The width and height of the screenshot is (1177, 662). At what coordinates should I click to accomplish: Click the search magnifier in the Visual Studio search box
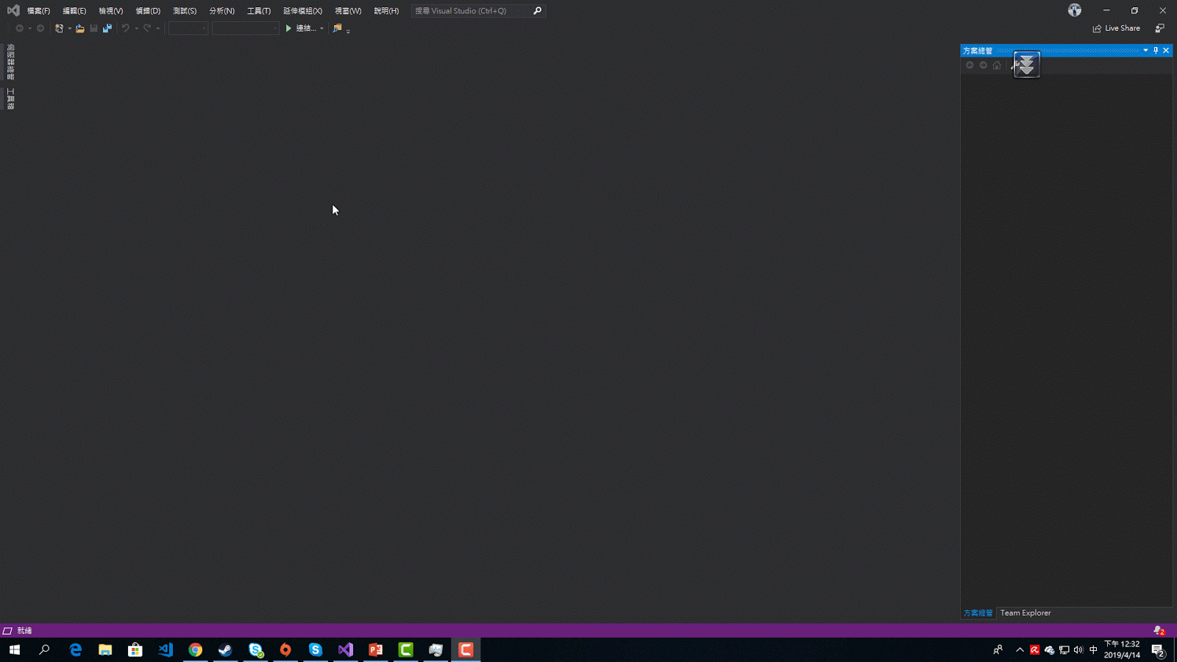click(x=537, y=10)
